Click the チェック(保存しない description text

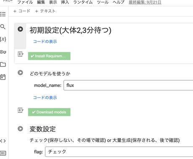point(104,140)
